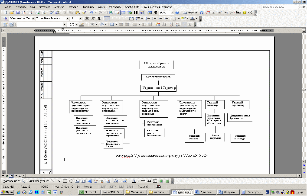307x196 pixels.
Task: Click the AutoSum sigma icon
Action: (190, 24)
